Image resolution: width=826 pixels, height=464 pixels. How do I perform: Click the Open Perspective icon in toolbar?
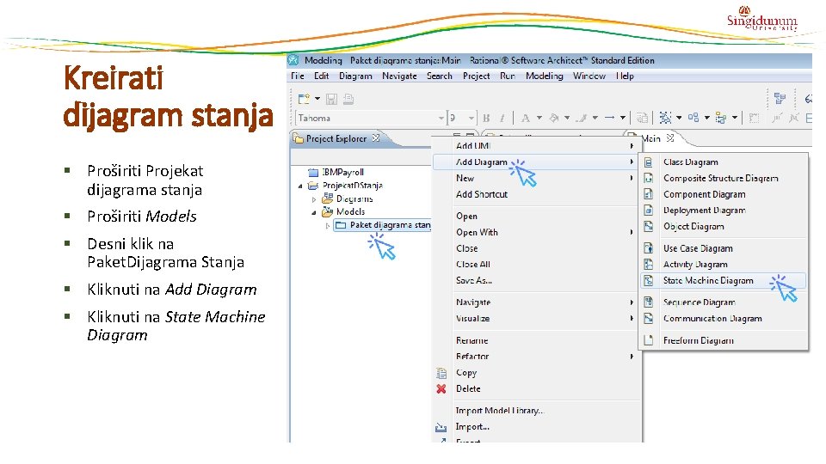click(780, 98)
